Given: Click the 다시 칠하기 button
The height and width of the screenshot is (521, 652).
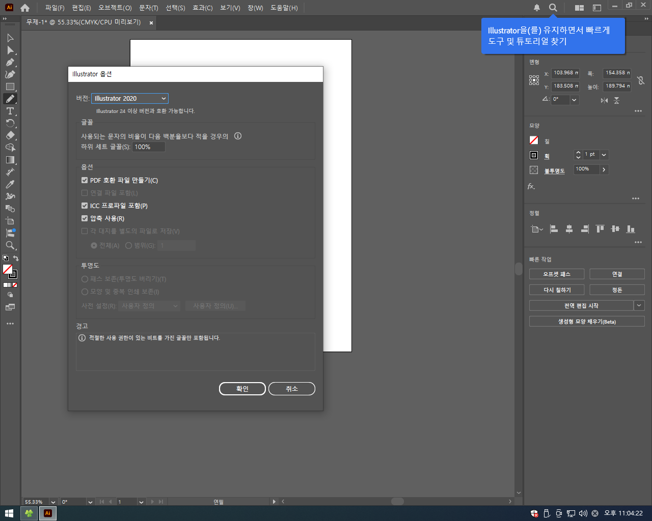Looking at the screenshot, I should coord(557,290).
